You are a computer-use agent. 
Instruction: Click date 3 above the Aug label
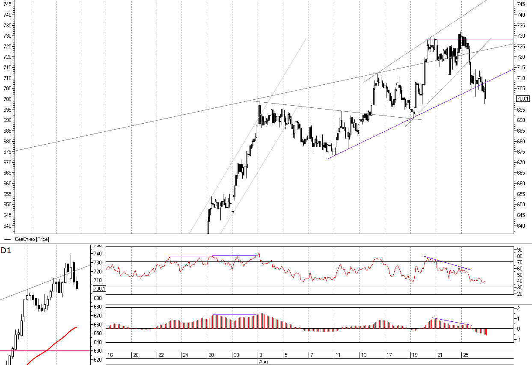(x=262, y=355)
